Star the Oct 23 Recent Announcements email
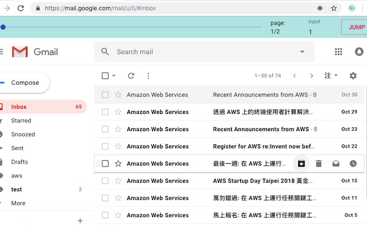Viewport: 367px width, 229px height. click(118, 129)
